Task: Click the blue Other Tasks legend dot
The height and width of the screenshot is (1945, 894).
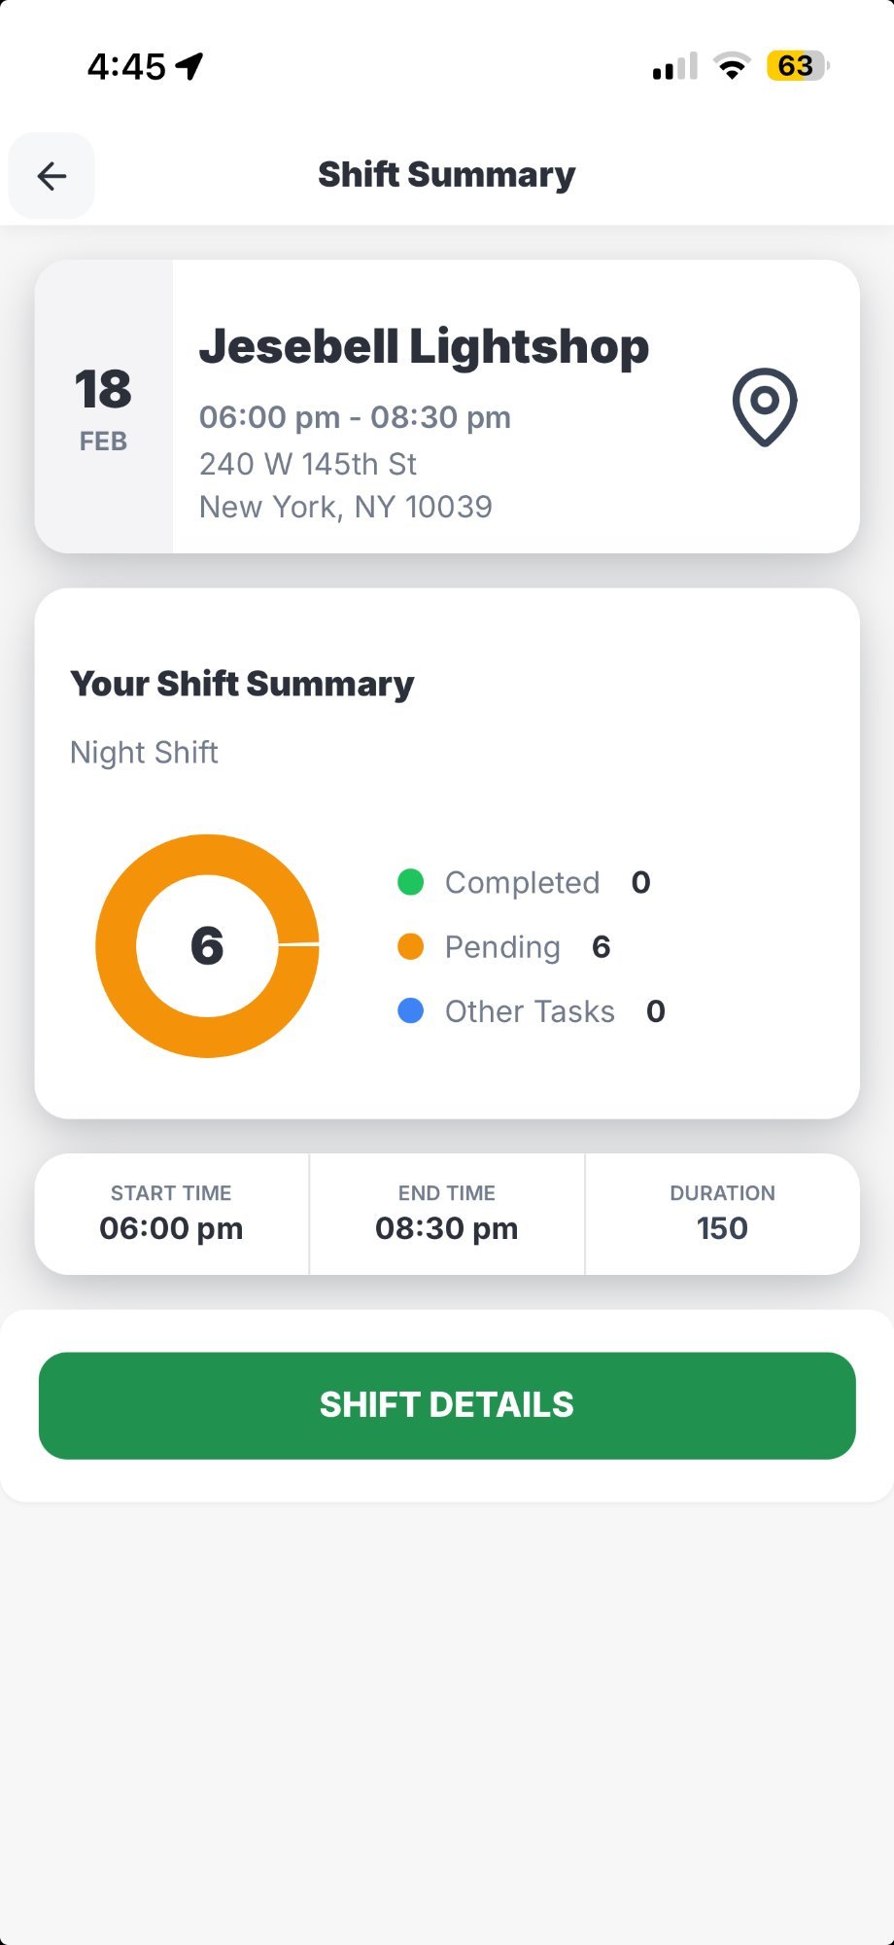Action: (411, 1011)
